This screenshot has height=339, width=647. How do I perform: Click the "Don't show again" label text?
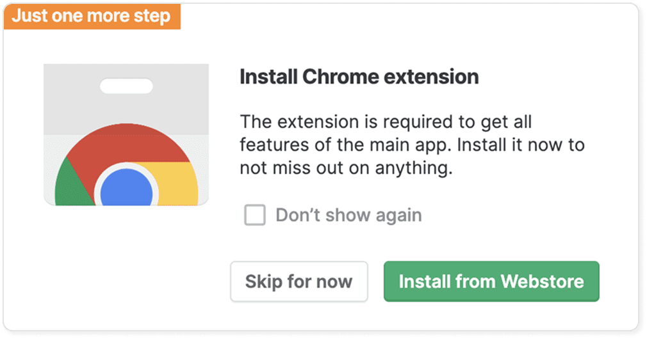point(348,215)
